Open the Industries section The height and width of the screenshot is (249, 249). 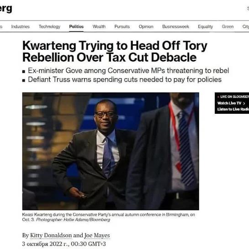click(x=20, y=26)
